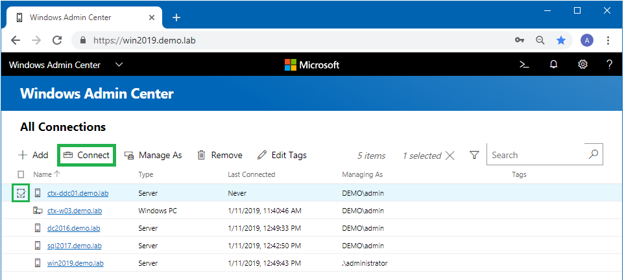Click the magnifier icon in the Search box
Screen dimensions: 624x280
593,154
